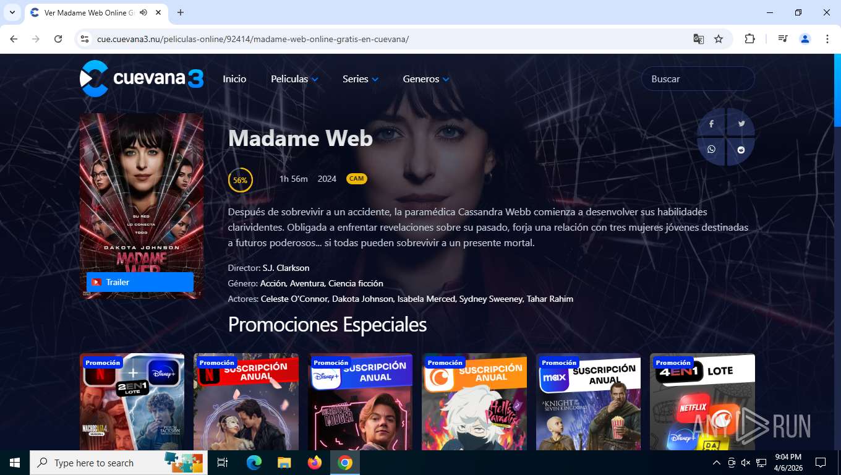Screen dimensions: 841x475
Task: Share movie on Twitter
Action: (x=741, y=123)
